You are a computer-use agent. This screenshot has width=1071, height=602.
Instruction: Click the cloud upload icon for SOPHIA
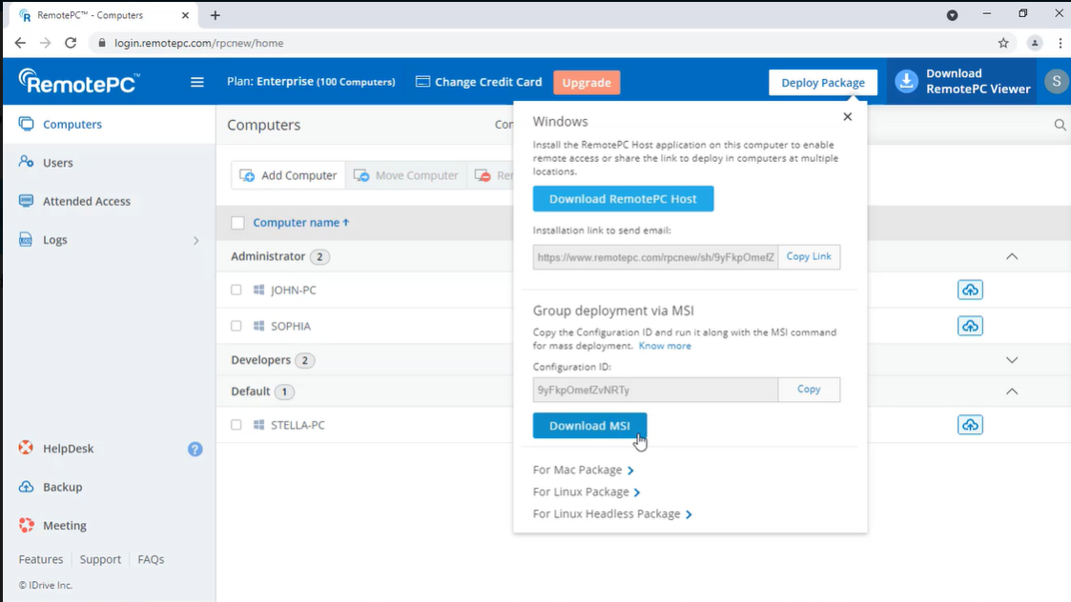click(970, 326)
